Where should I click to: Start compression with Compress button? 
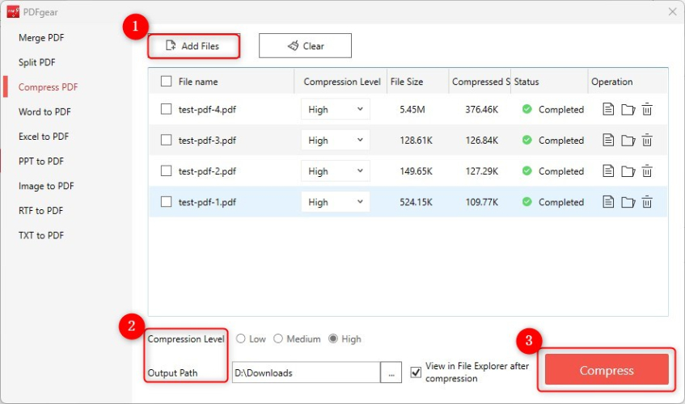point(607,370)
